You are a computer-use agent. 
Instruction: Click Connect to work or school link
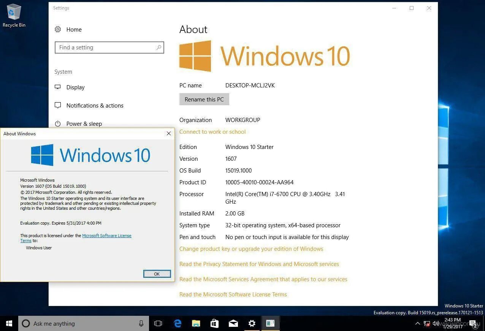coord(212,131)
